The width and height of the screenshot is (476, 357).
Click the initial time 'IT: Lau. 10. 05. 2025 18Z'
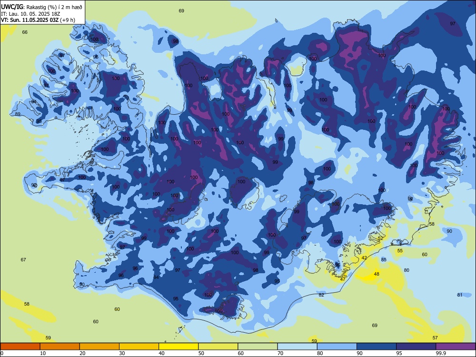click(x=30, y=14)
